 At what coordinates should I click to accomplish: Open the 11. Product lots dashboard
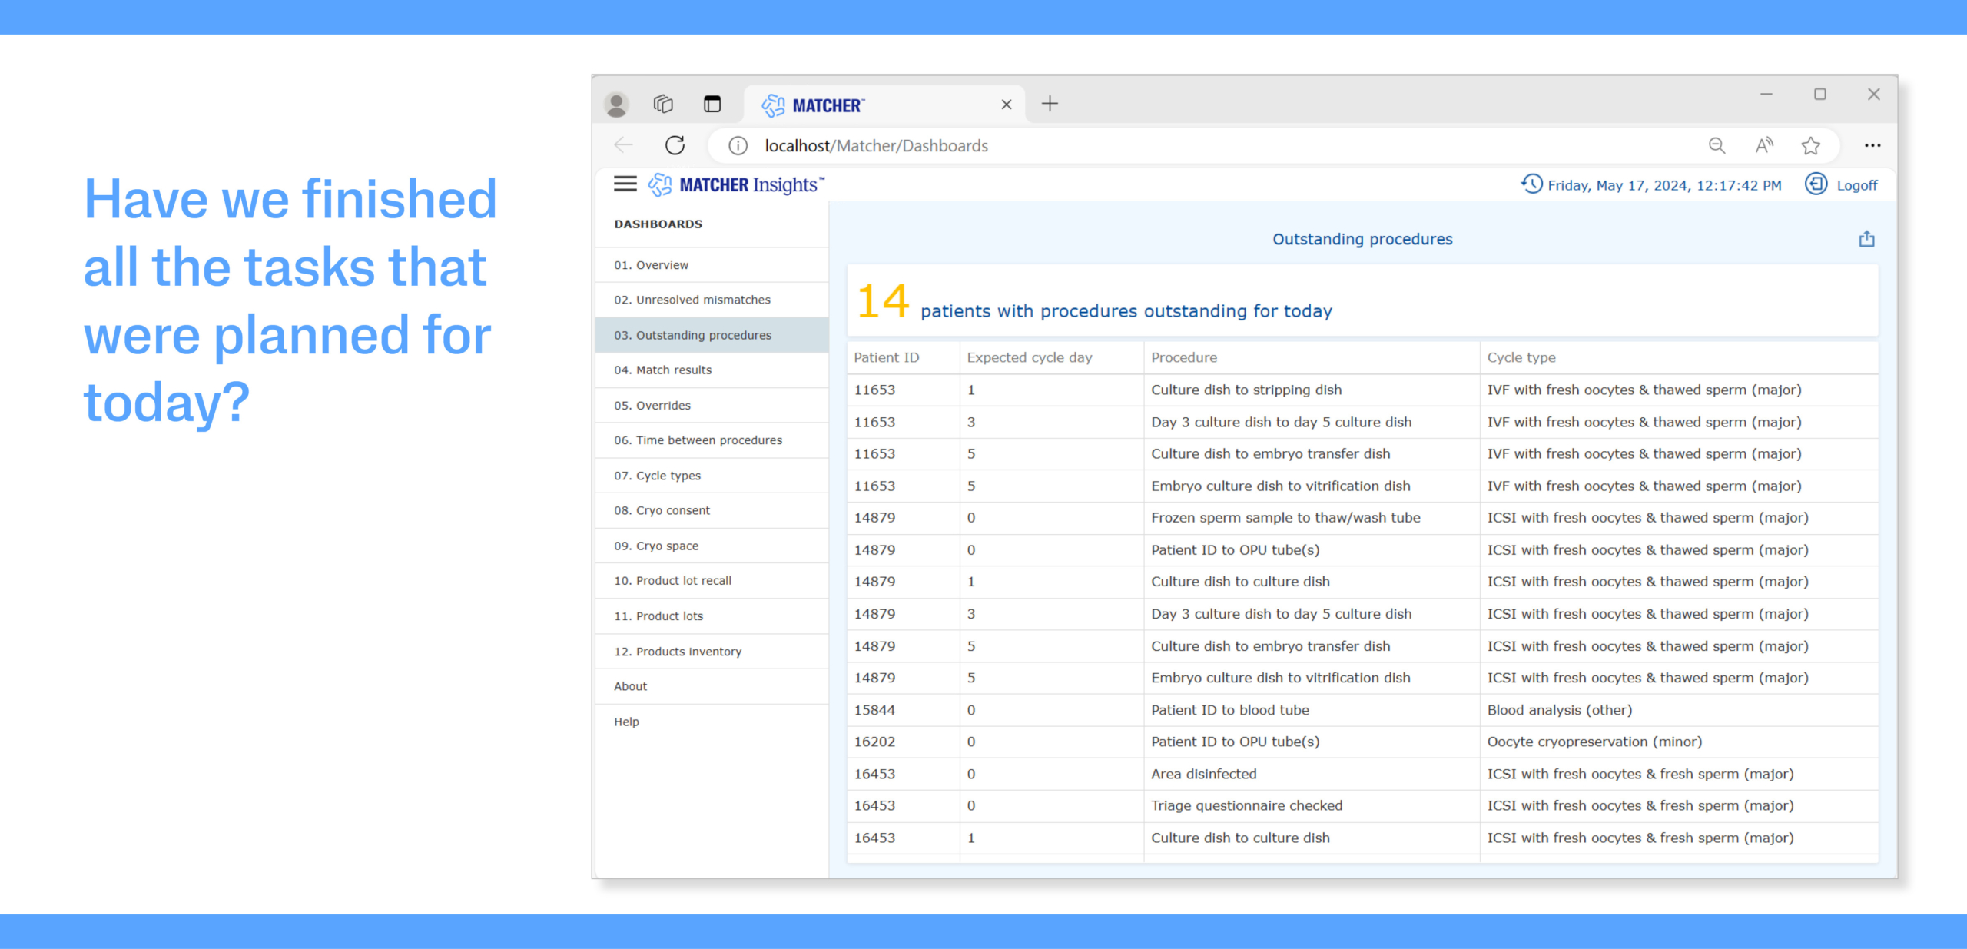[x=712, y=616]
